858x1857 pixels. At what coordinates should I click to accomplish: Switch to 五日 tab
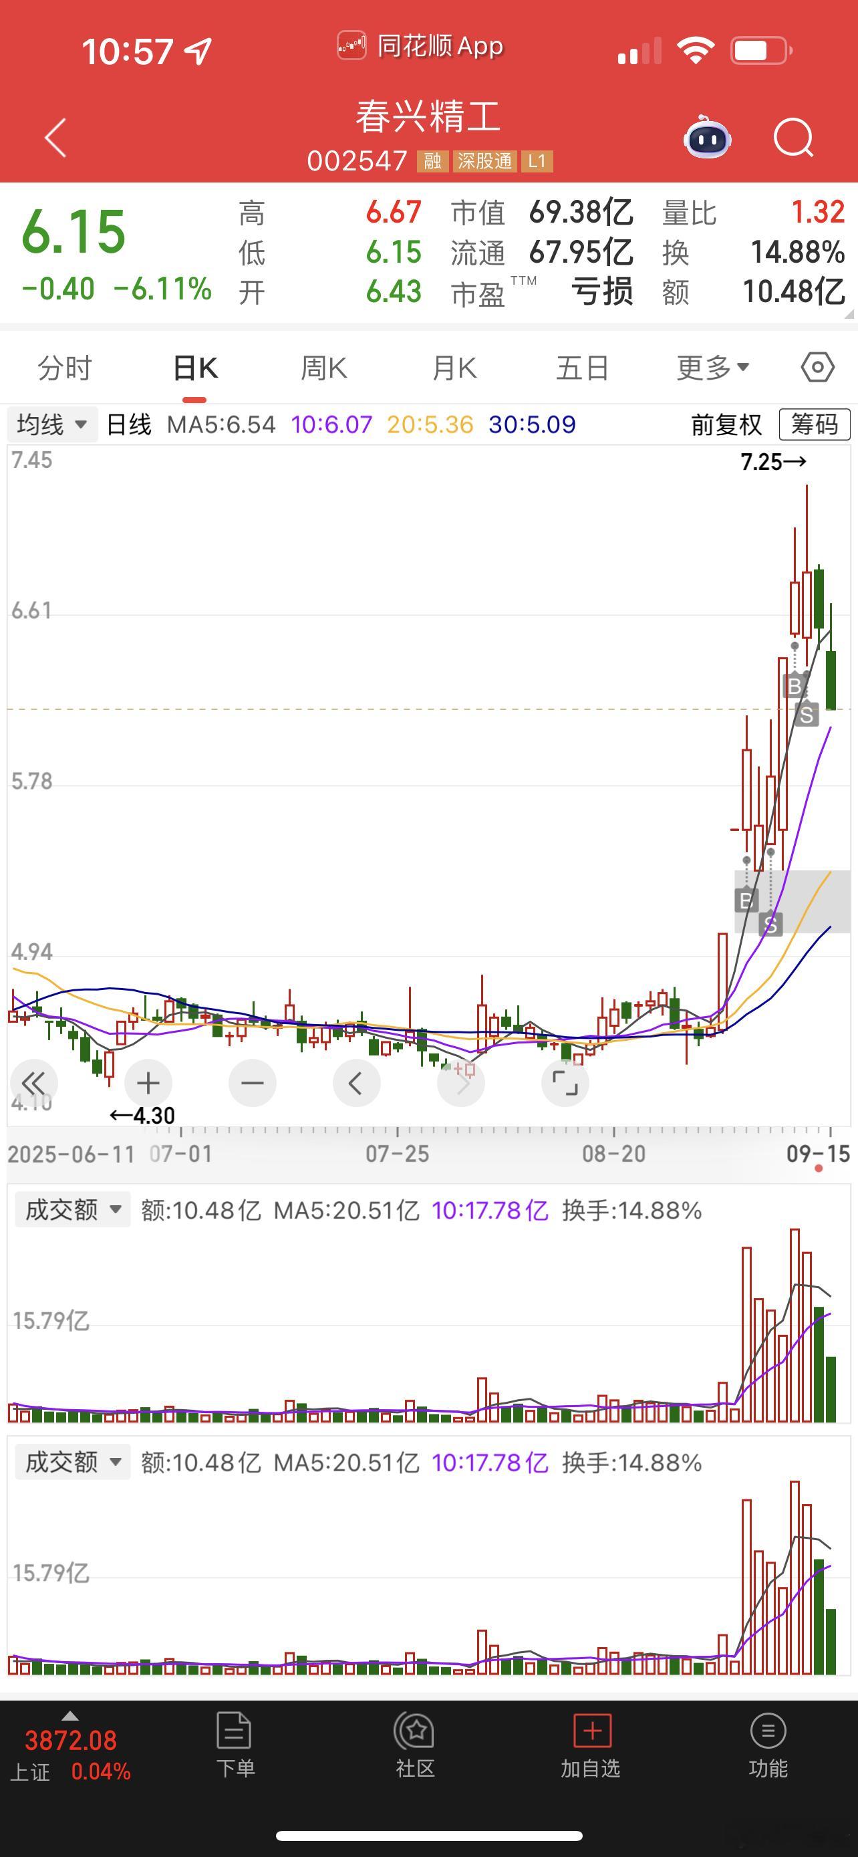coord(583,368)
